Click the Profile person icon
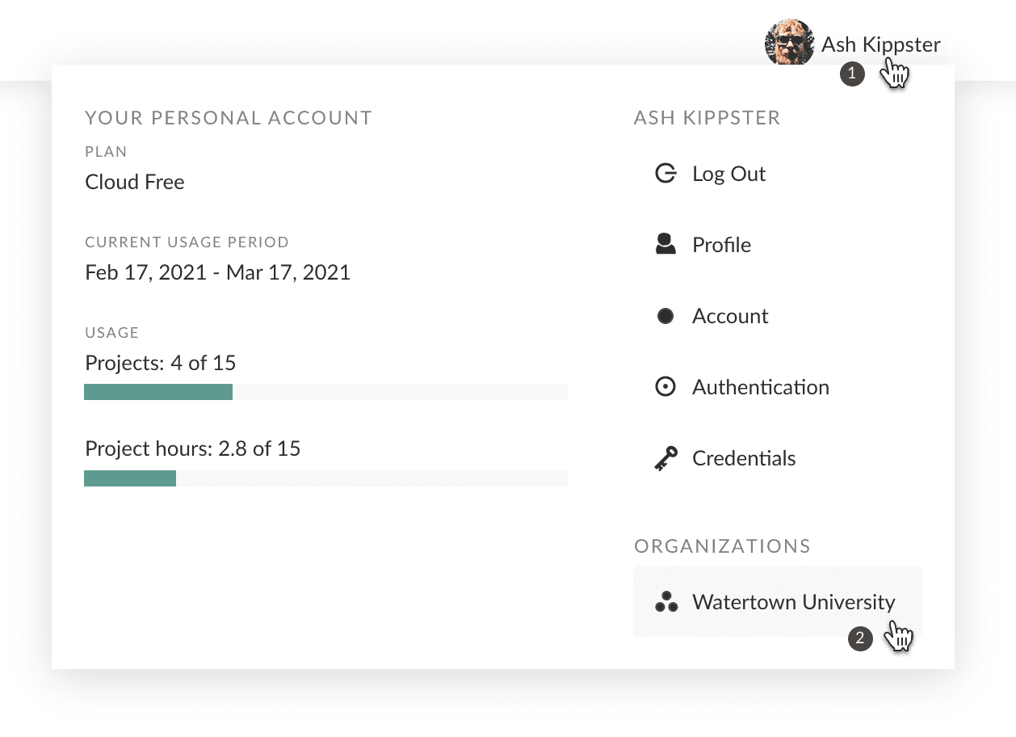Screen dimensions: 1016x737 coord(665,244)
